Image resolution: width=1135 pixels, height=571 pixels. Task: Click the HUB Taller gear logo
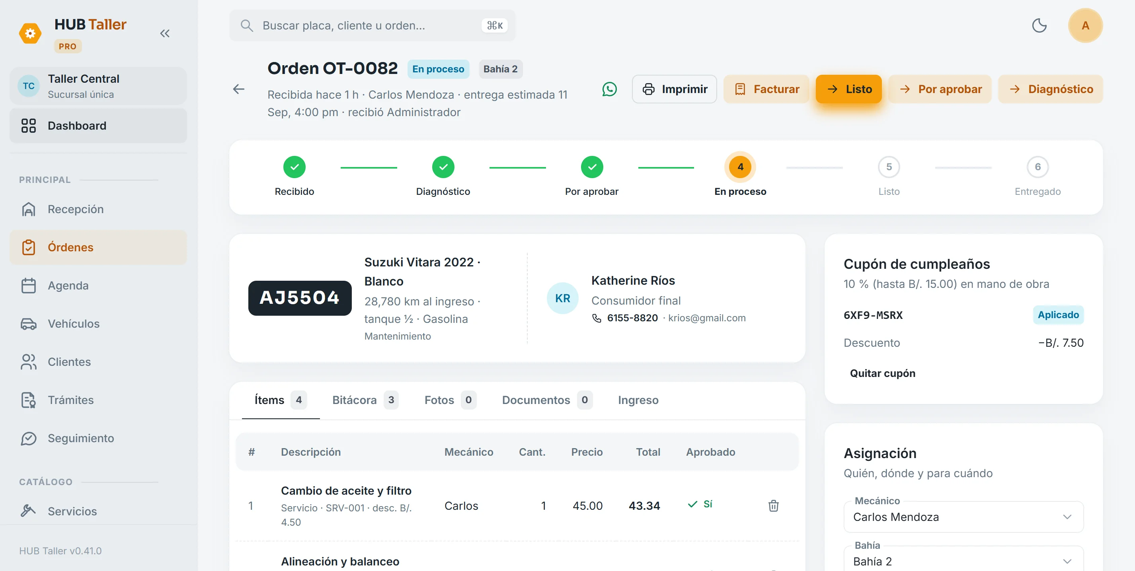click(x=30, y=33)
